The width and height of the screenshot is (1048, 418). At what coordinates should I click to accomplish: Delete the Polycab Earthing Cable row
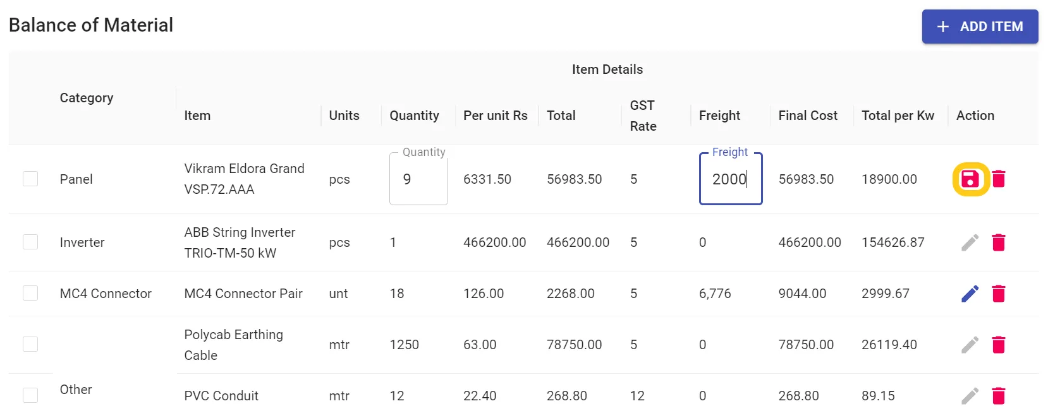click(999, 345)
